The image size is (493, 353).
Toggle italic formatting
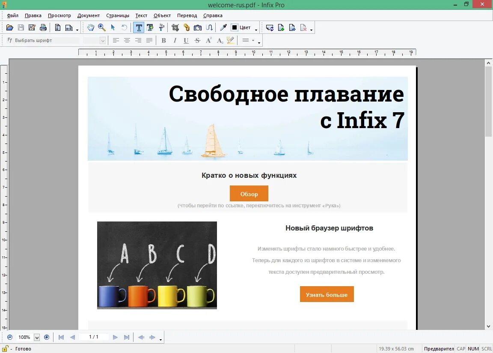pos(174,40)
